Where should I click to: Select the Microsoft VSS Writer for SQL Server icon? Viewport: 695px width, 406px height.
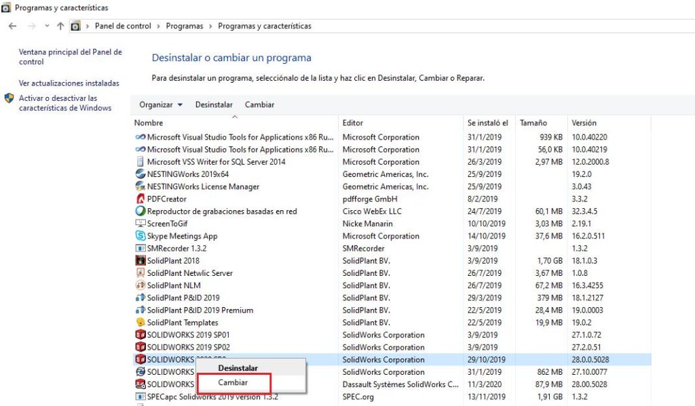click(140, 161)
